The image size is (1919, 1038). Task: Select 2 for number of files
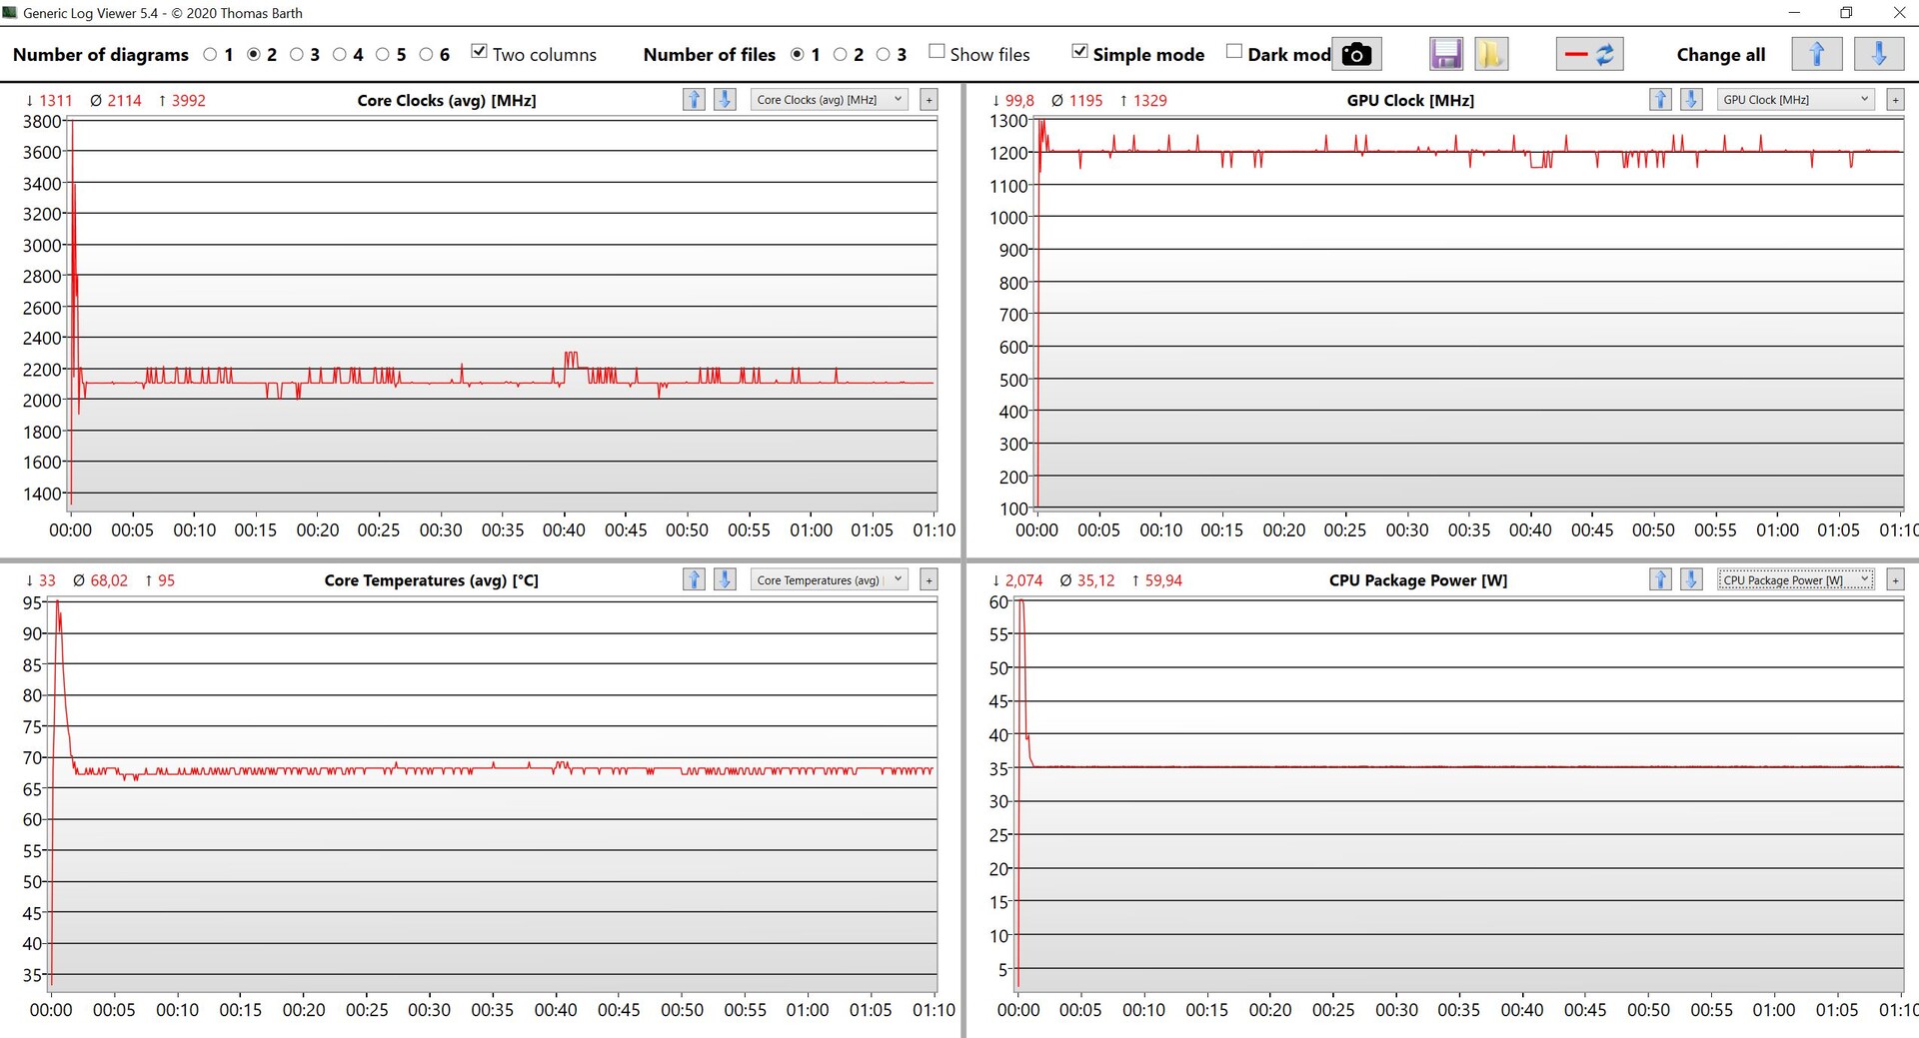click(x=840, y=55)
